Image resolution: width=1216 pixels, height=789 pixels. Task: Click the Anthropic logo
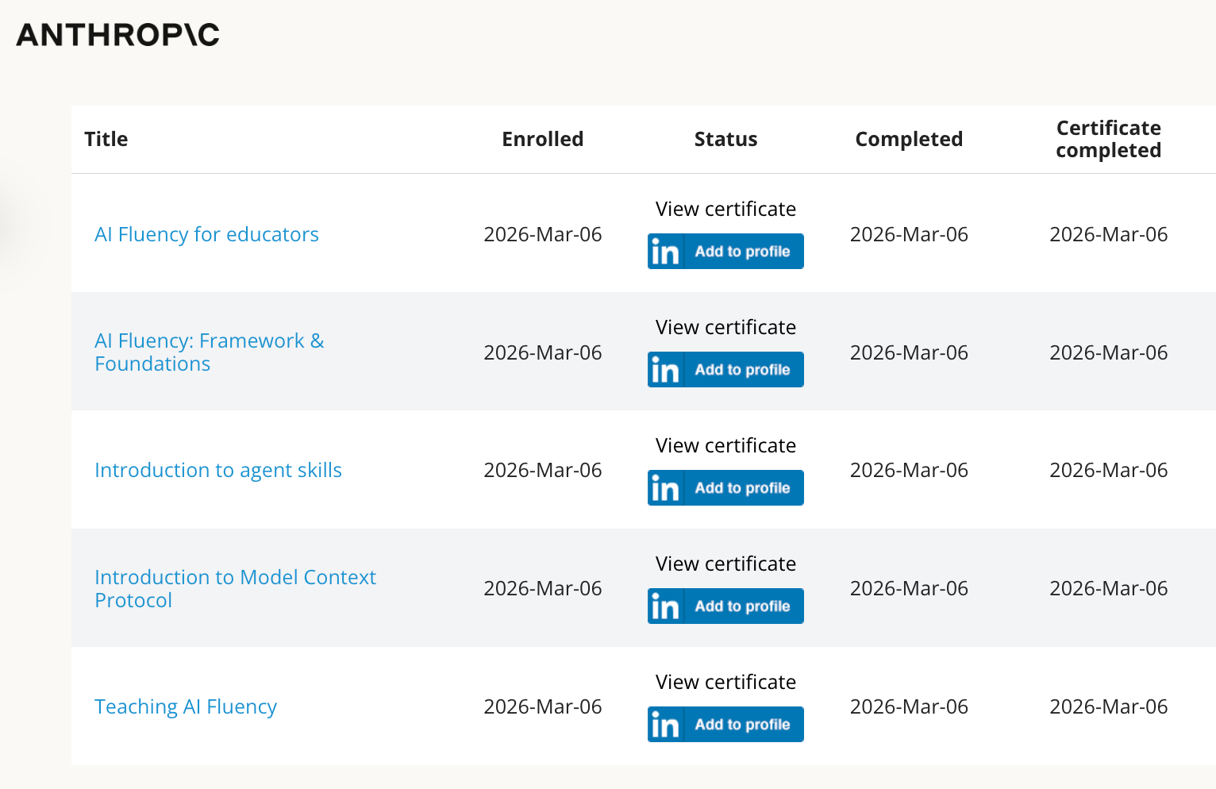(117, 34)
